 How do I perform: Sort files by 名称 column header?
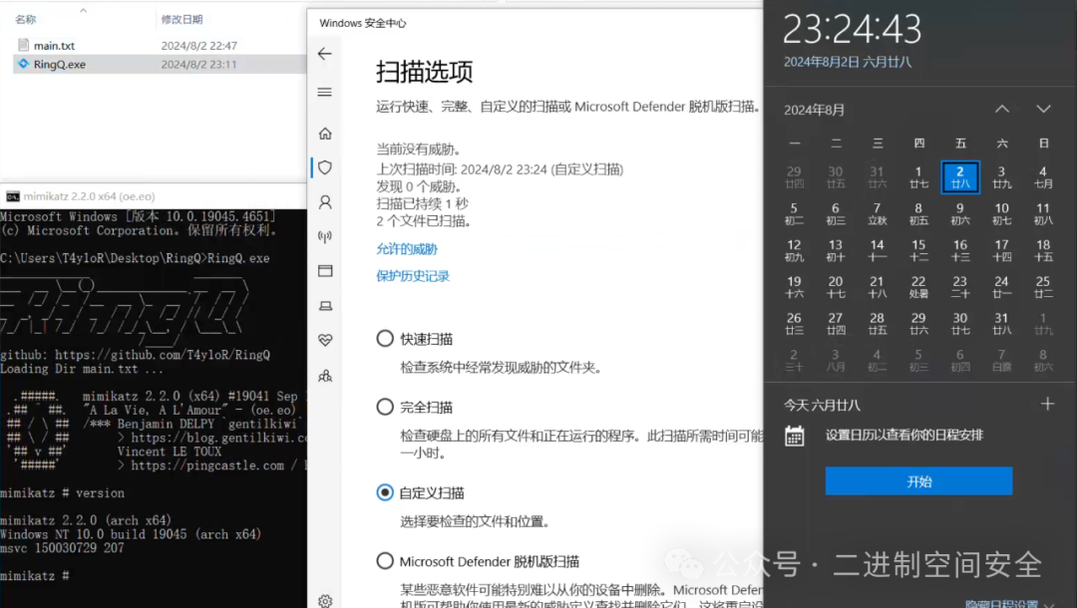coord(25,19)
